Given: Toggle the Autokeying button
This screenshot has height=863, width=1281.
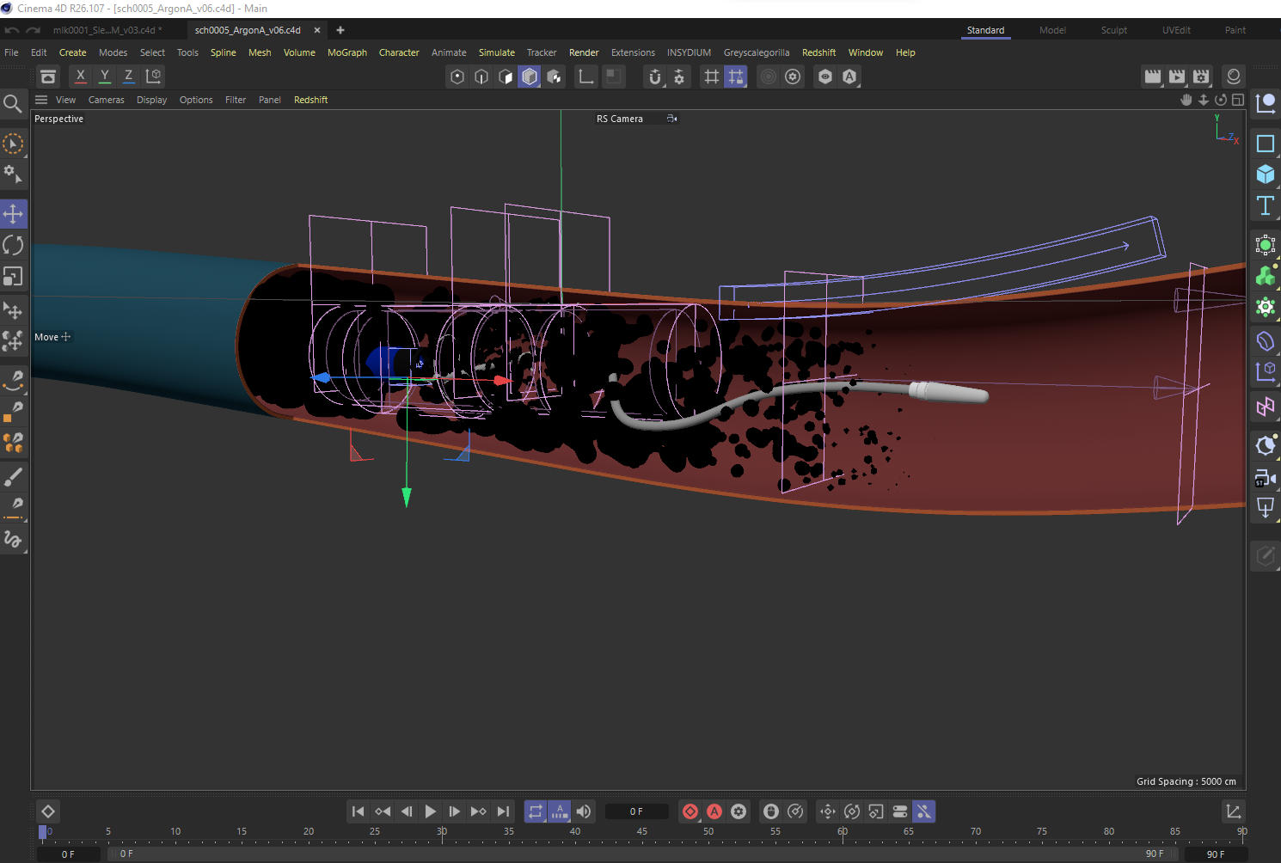Looking at the screenshot, I should point(714,811).
